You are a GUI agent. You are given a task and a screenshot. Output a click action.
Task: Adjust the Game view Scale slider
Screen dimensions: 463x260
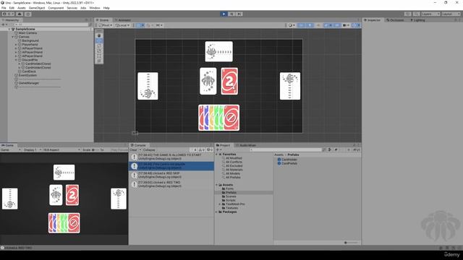tap(95, 149)
